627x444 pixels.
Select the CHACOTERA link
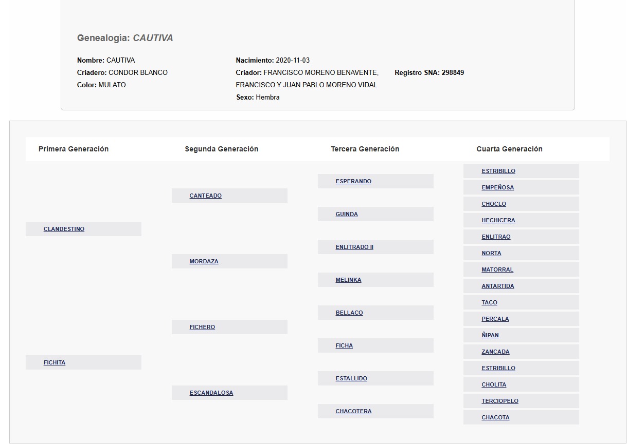[353, 412]
